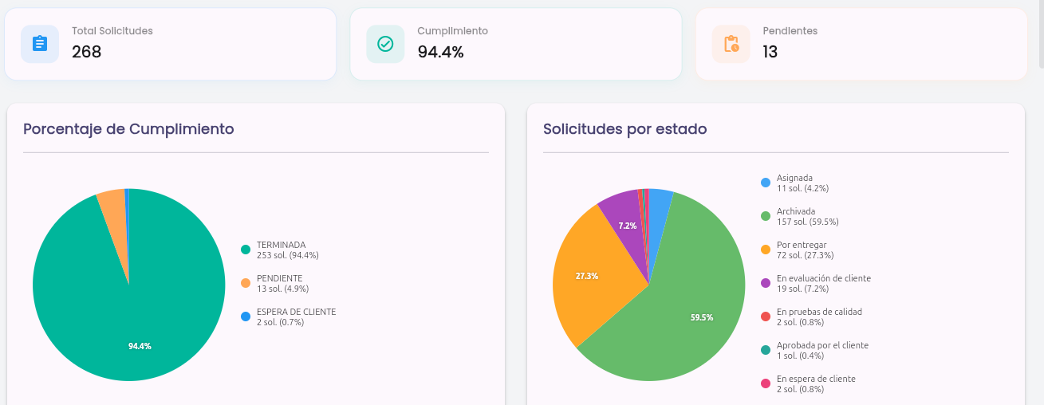
Task: Click the green checkmark Cumplimiento icon
Action: coord(385,44)
